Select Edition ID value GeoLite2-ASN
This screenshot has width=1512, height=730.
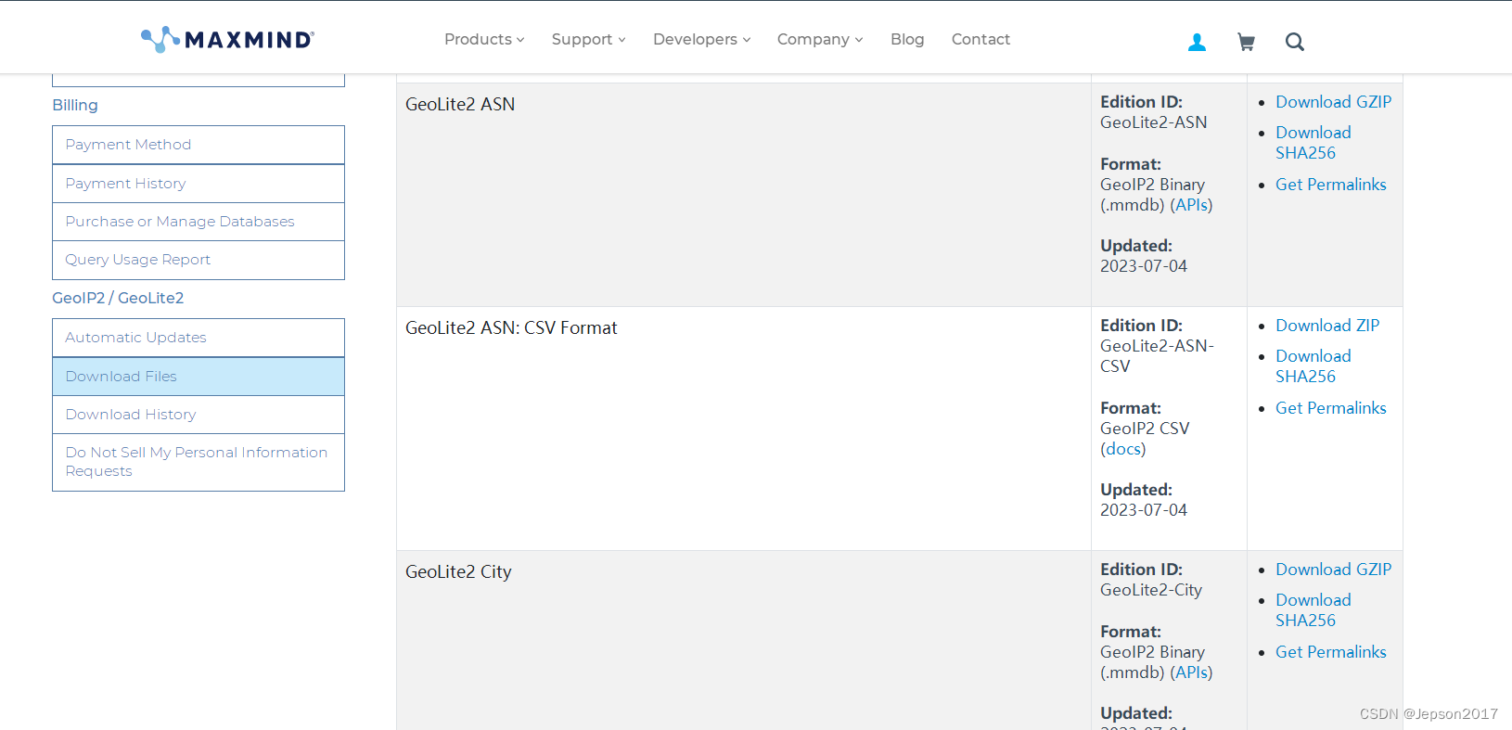click(1153, 122)
